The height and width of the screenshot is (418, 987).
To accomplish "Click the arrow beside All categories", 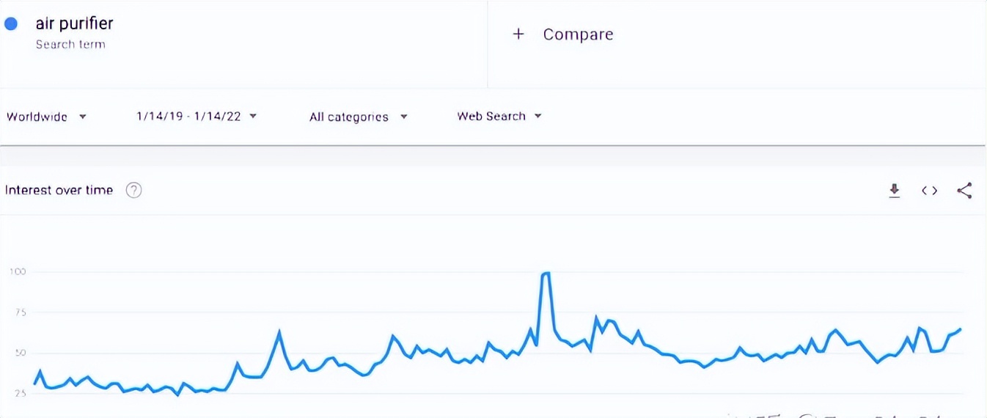I will coord(403,117).
